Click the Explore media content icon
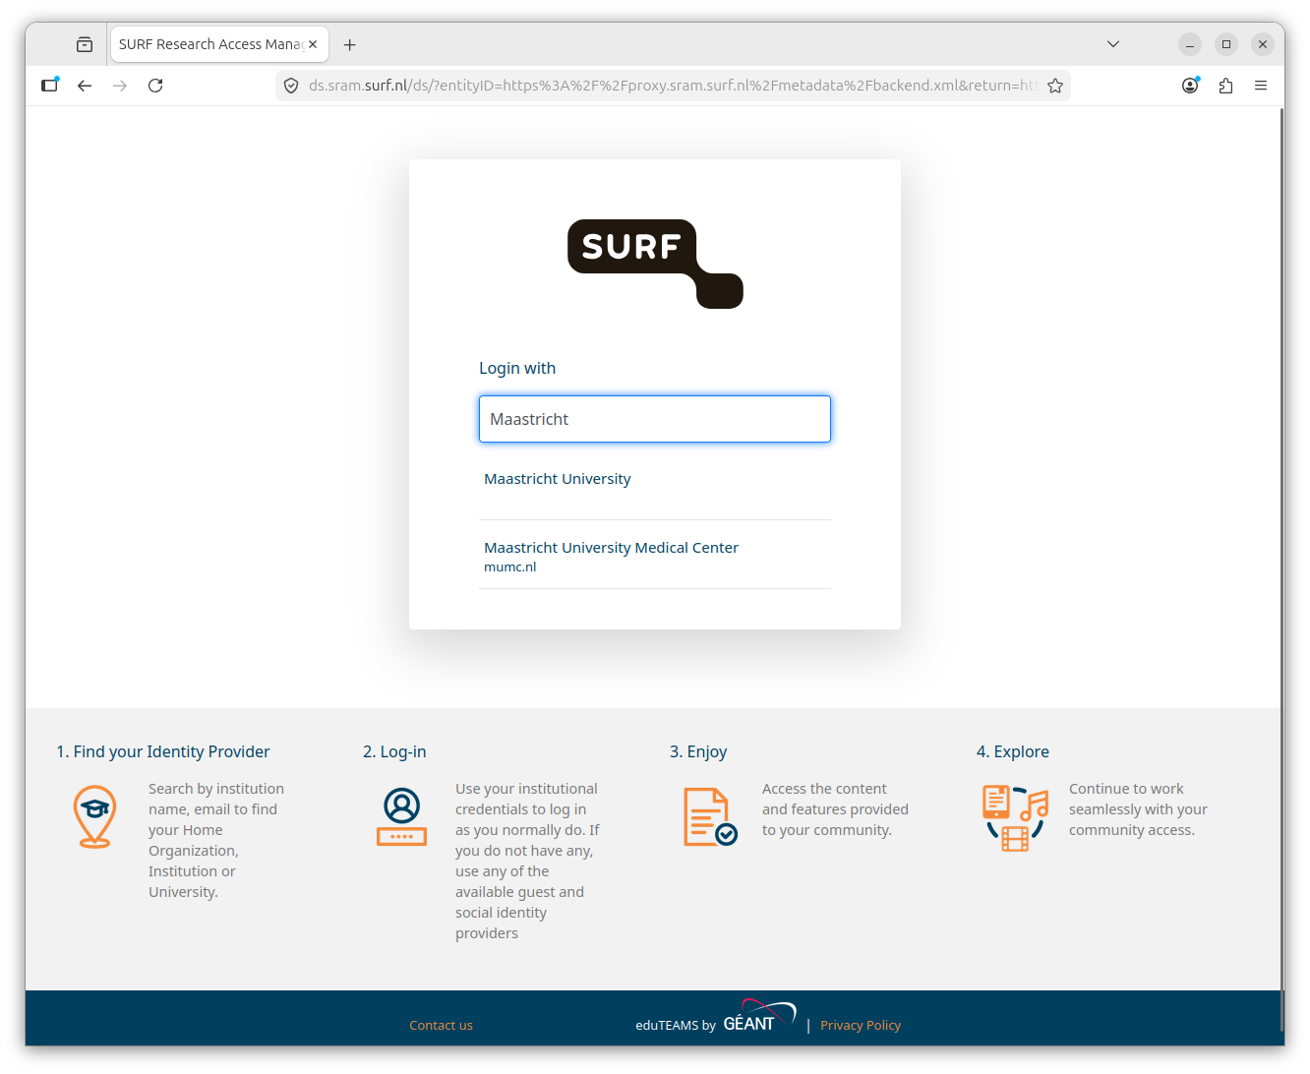The height and width of the screenshot is (1074, 1310). point(1016,817)
